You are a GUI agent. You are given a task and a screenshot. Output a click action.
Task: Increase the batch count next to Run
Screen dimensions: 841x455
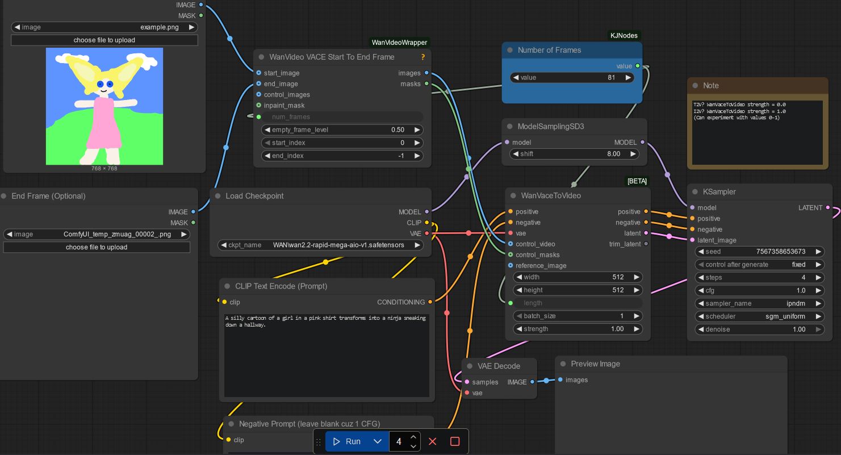[x=413, y=437]
